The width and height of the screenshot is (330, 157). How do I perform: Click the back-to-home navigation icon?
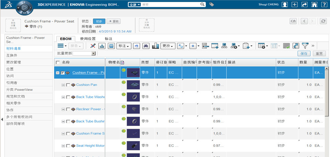click(293, 21)
